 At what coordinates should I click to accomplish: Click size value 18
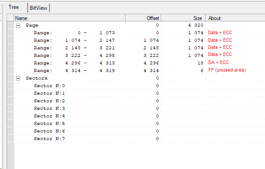tap(200, 63)
